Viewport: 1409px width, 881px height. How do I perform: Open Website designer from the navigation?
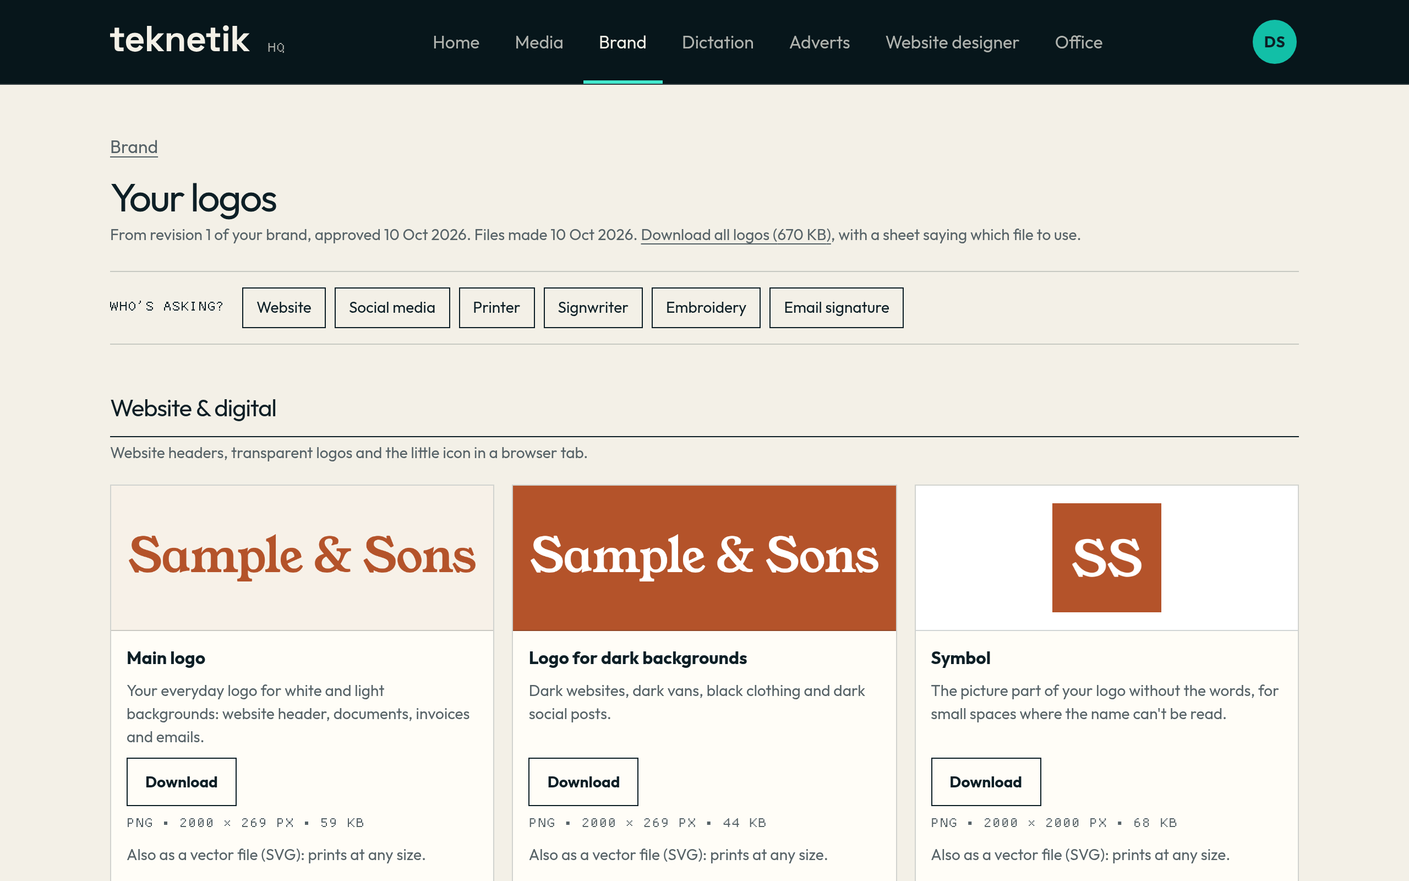point(952,42)
